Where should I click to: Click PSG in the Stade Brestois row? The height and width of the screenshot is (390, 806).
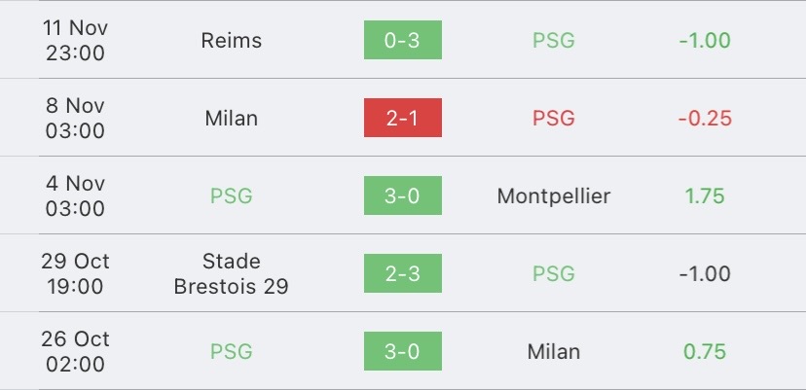554,273
